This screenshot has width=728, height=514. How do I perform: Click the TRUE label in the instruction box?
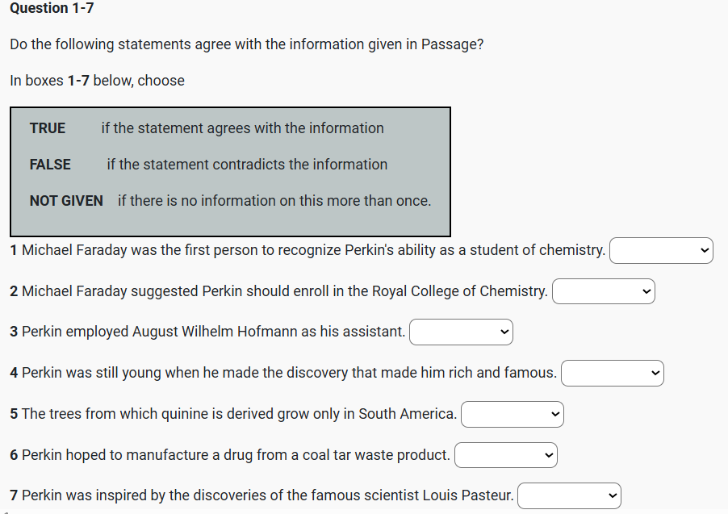[x=48, y=128]
